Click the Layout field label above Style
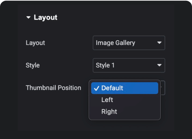 35,43
